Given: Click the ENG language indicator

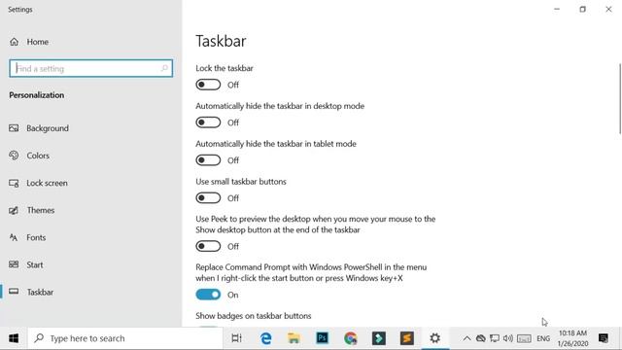Looking at the screenshot, I should click(x=543, y=338).
